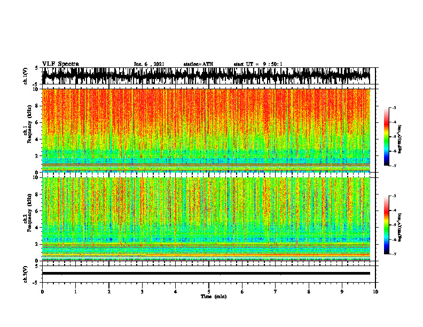The height and width of the screenshot is (327, 423).
Task: Click time axis tick label 5
Action: (x=209, y=292)
